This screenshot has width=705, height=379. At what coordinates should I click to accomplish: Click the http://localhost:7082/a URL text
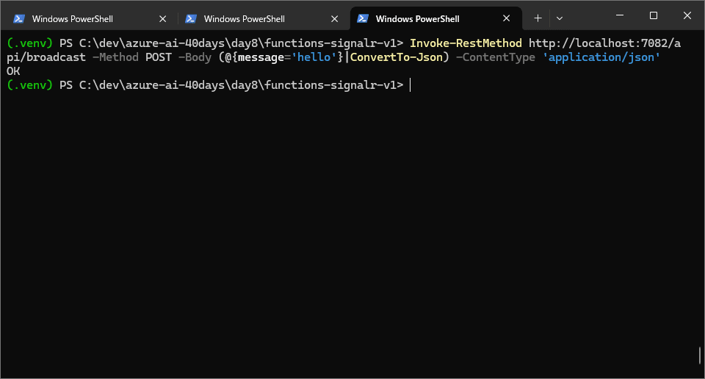(x=604, y=43)
